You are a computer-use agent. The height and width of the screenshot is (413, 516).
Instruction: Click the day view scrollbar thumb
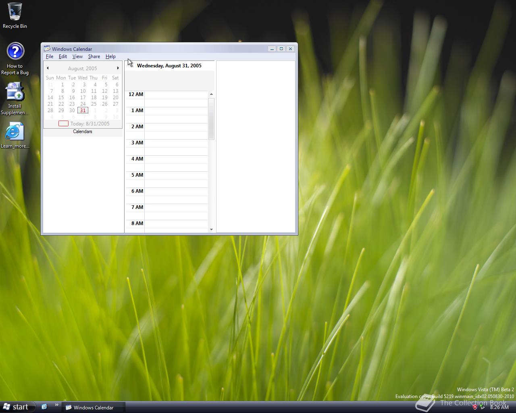pyautogui.click(x=211, y=119)
